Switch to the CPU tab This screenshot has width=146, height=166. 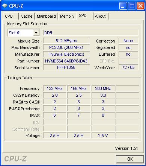tap(11, 16)
